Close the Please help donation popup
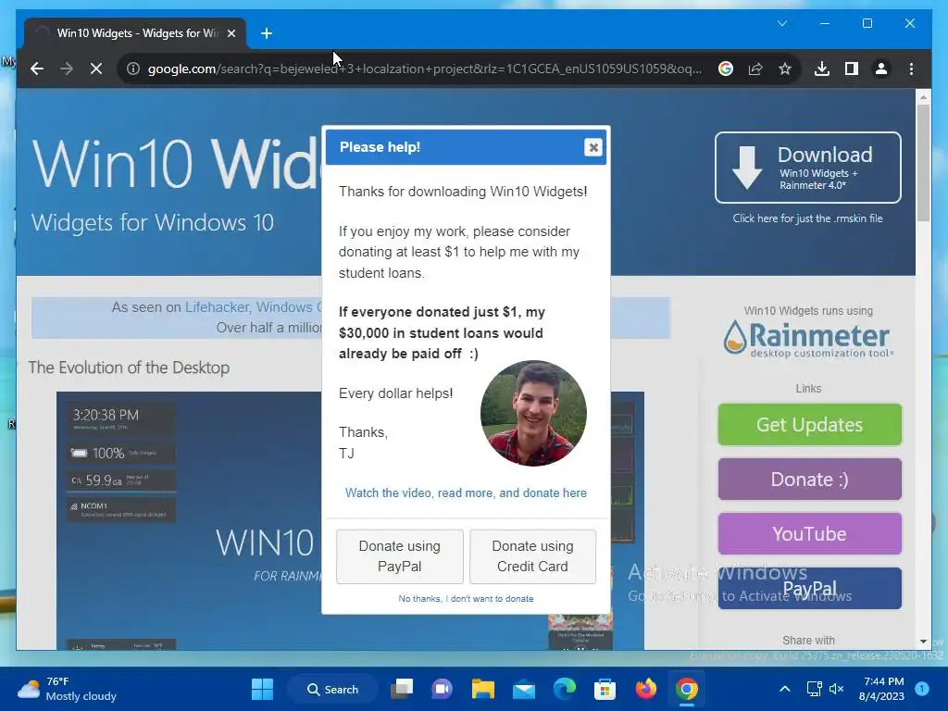The height and width of the screenshot is (711, 948). pyautogui.click(x=593, y=147)
